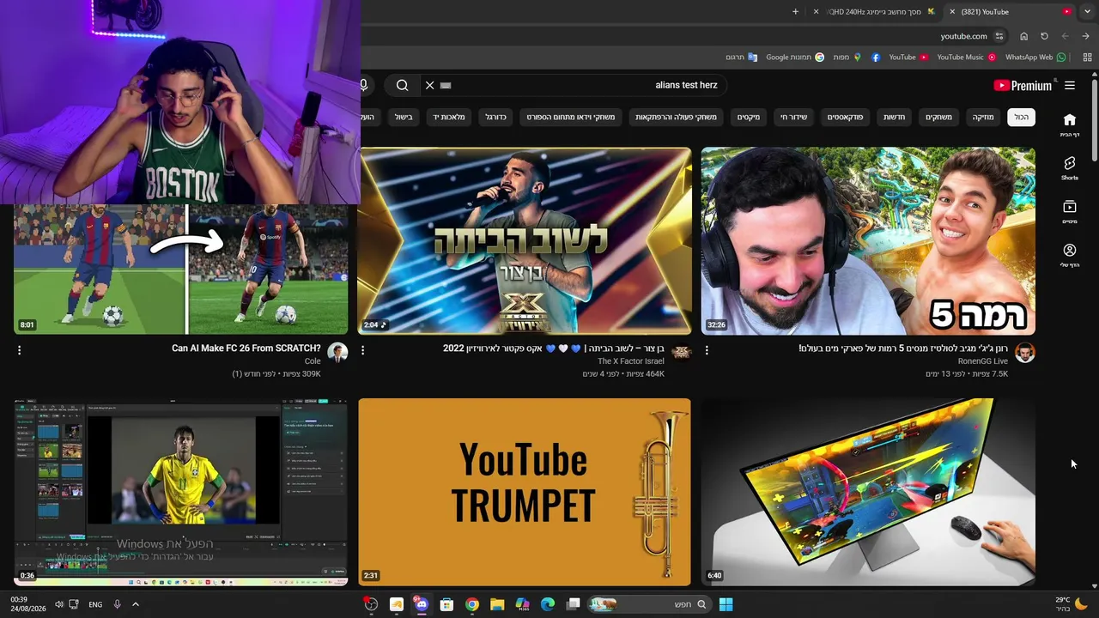The height and width of the screenshot is (618, 1099).
Task: Show hidden system tray icons
Action: click(x=135, y=604)
